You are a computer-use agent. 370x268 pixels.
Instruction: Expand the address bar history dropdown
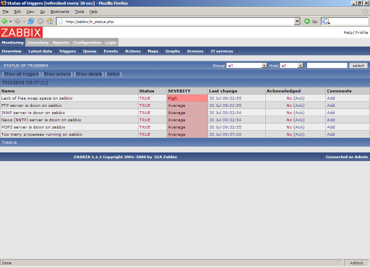297,22
